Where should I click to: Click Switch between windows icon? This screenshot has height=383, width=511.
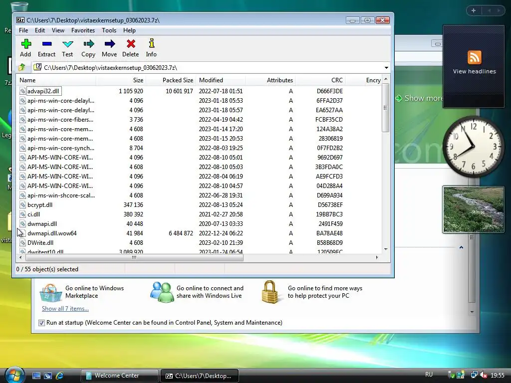(48, 376)
